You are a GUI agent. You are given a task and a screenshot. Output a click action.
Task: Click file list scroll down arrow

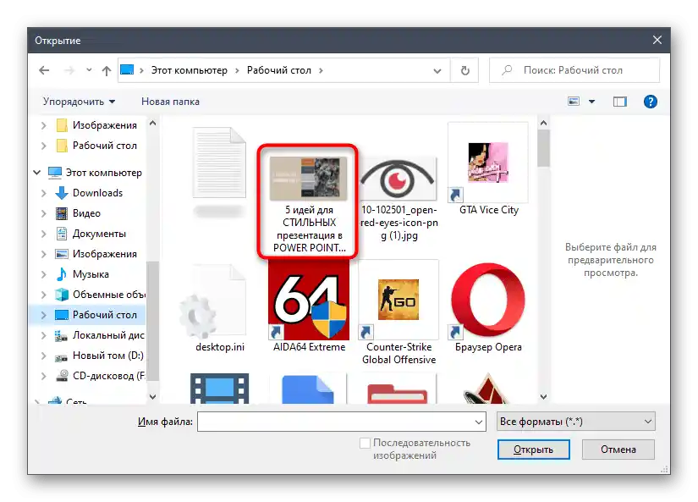click(543, 396)
